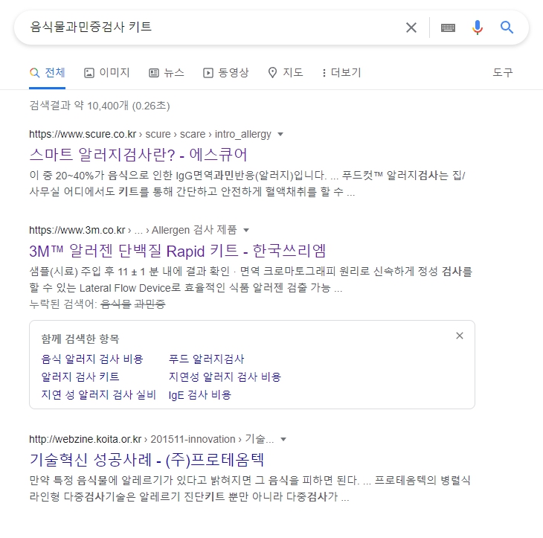Viewport: 543px width, 538px height.
Task: Open the 도구 search tools
Action: pos(503,72)
